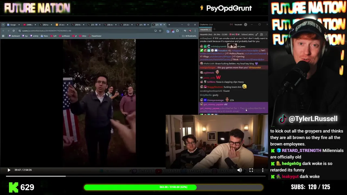This screenshot has height=195, width=347.
Task: Open youtube.com/@Hasan link in chat
Action: pyautogui.click(x=220, y=57)
